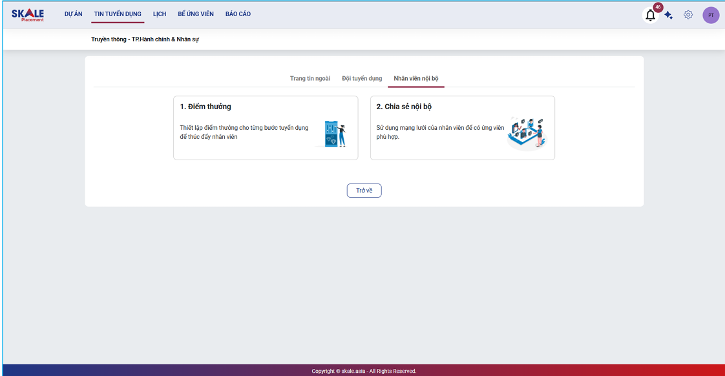The image size is (725, 376).
Task: Open the PT user avatar menu
Action: [x=711, y=16]
